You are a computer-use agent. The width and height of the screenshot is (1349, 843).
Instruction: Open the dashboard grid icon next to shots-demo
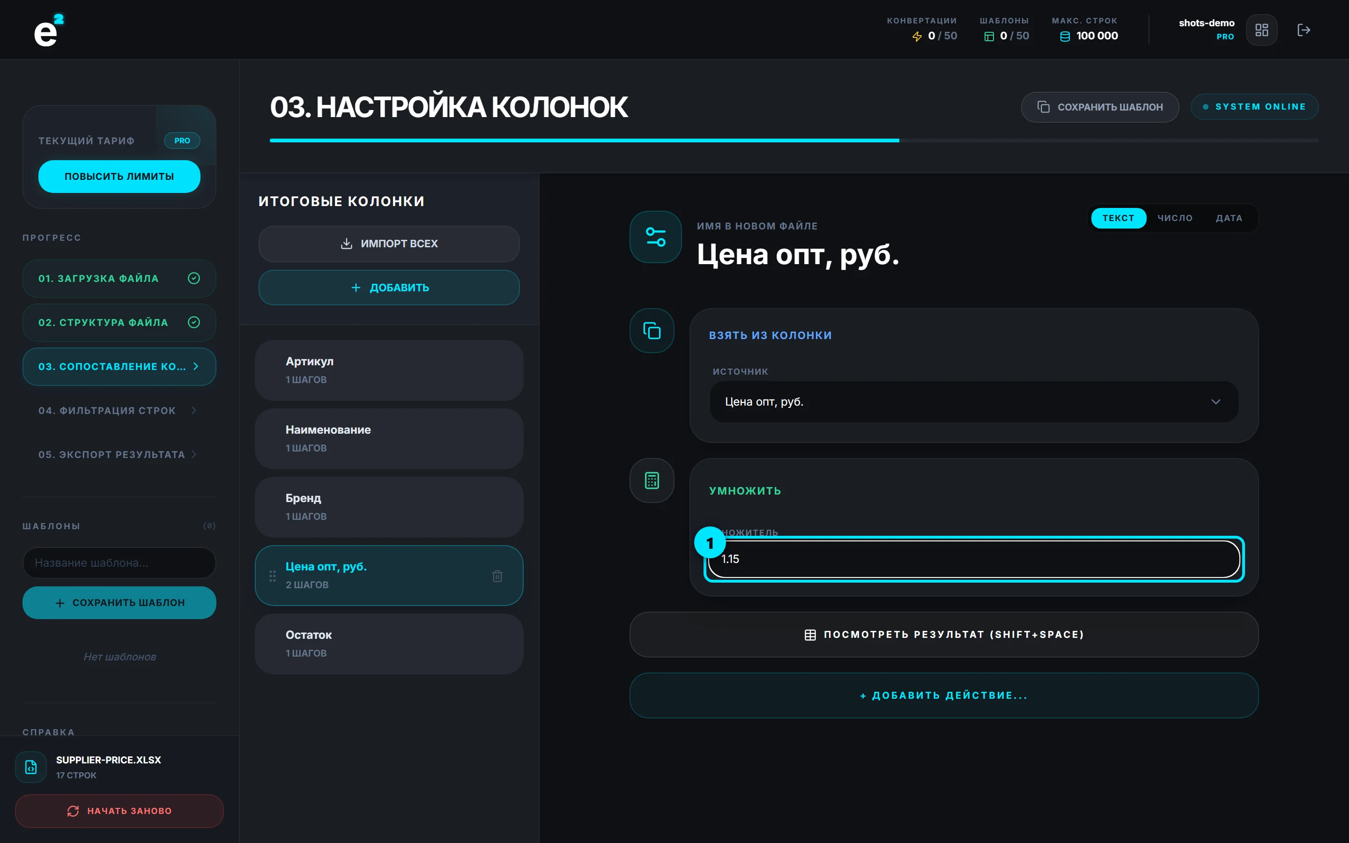[1261, 30]
